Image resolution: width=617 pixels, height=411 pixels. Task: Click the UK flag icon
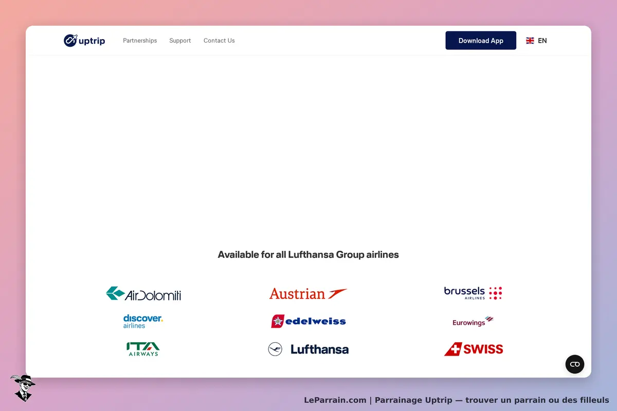(x=530, y=41)
